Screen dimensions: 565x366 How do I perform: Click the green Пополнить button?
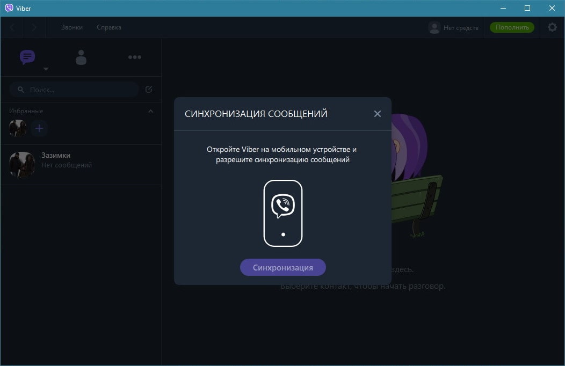(x=512, y=27)
